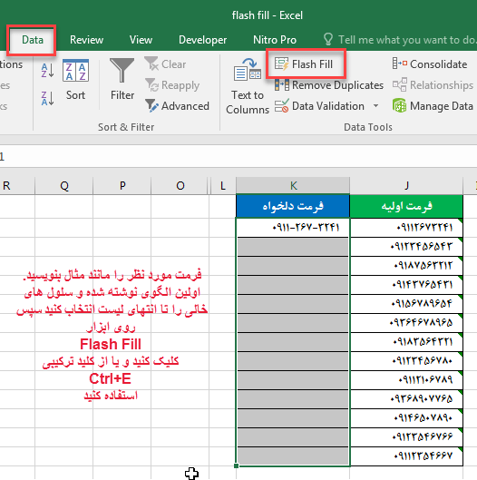Open the Nitro Pro ribbon tab
This screenshot has height=480, width=477.
point(275,40)
